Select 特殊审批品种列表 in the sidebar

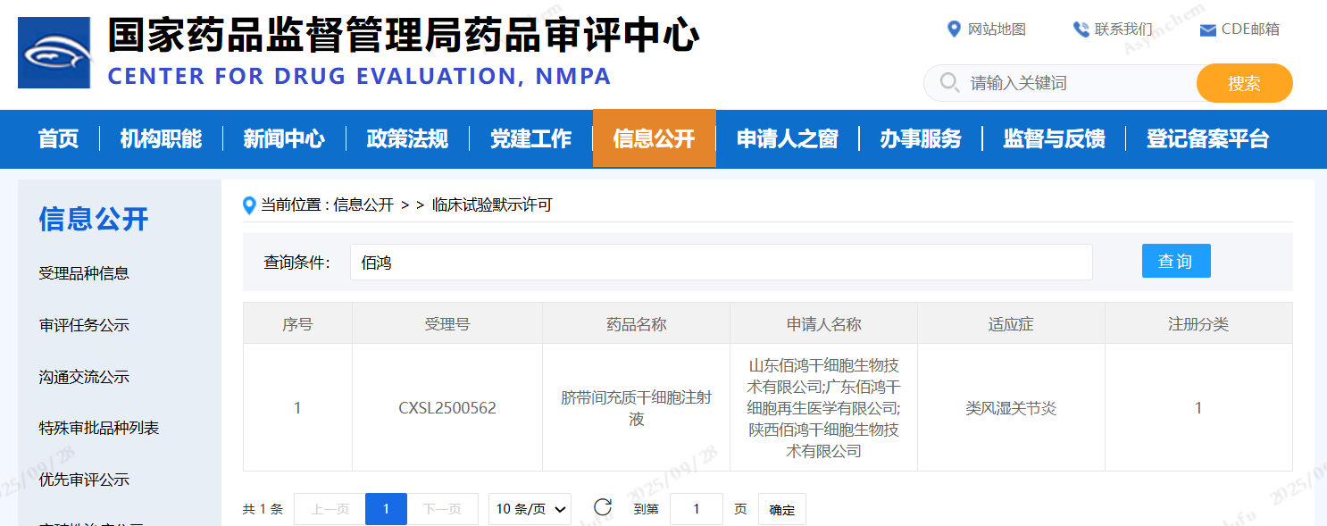click(x=98, y=428)
